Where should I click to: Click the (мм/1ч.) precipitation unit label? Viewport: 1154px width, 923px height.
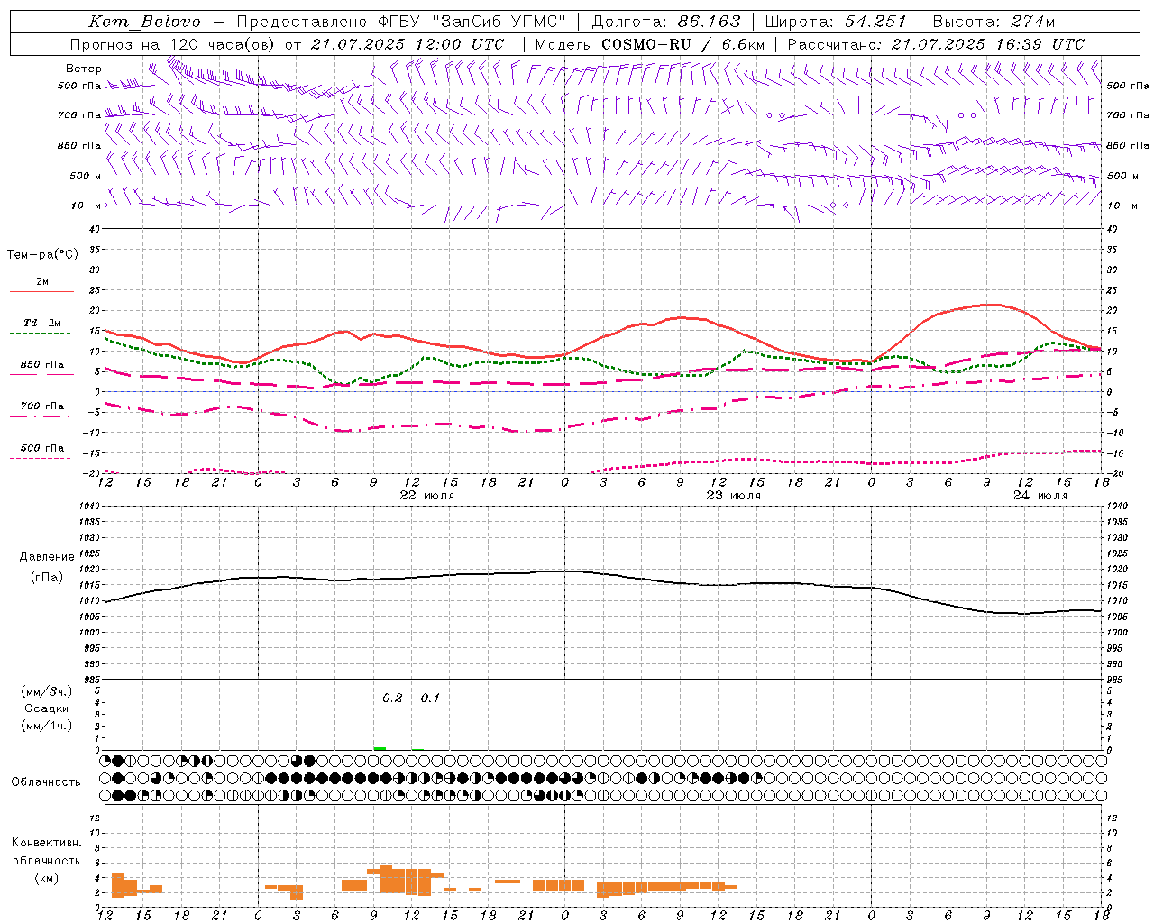coord(46,726)
